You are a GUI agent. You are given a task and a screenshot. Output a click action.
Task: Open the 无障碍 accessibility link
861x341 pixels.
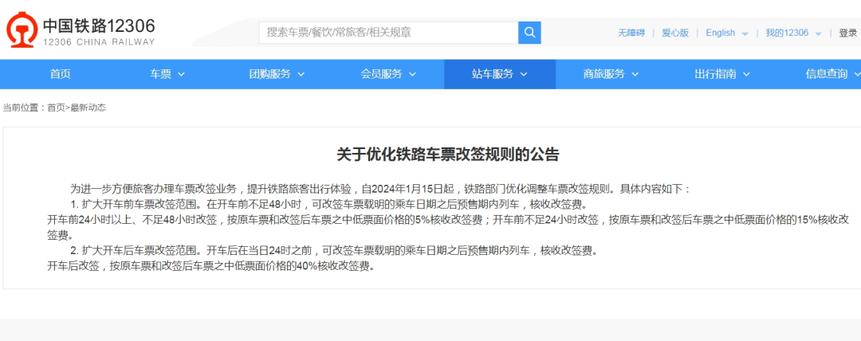coord(631,33)
